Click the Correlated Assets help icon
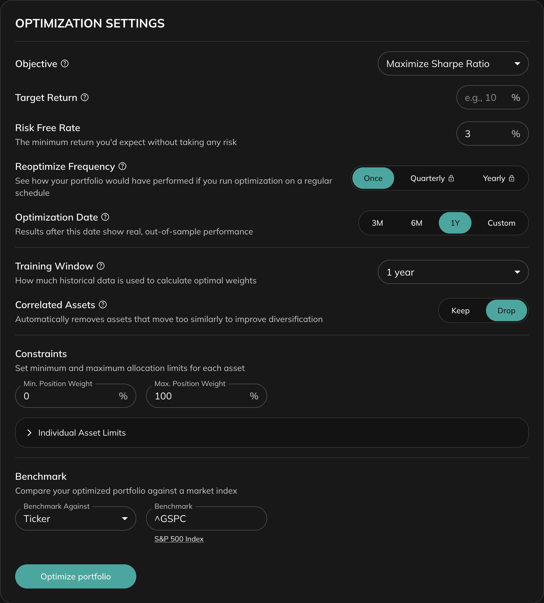This screenshot has height=603, width=544. pos(102,305)
